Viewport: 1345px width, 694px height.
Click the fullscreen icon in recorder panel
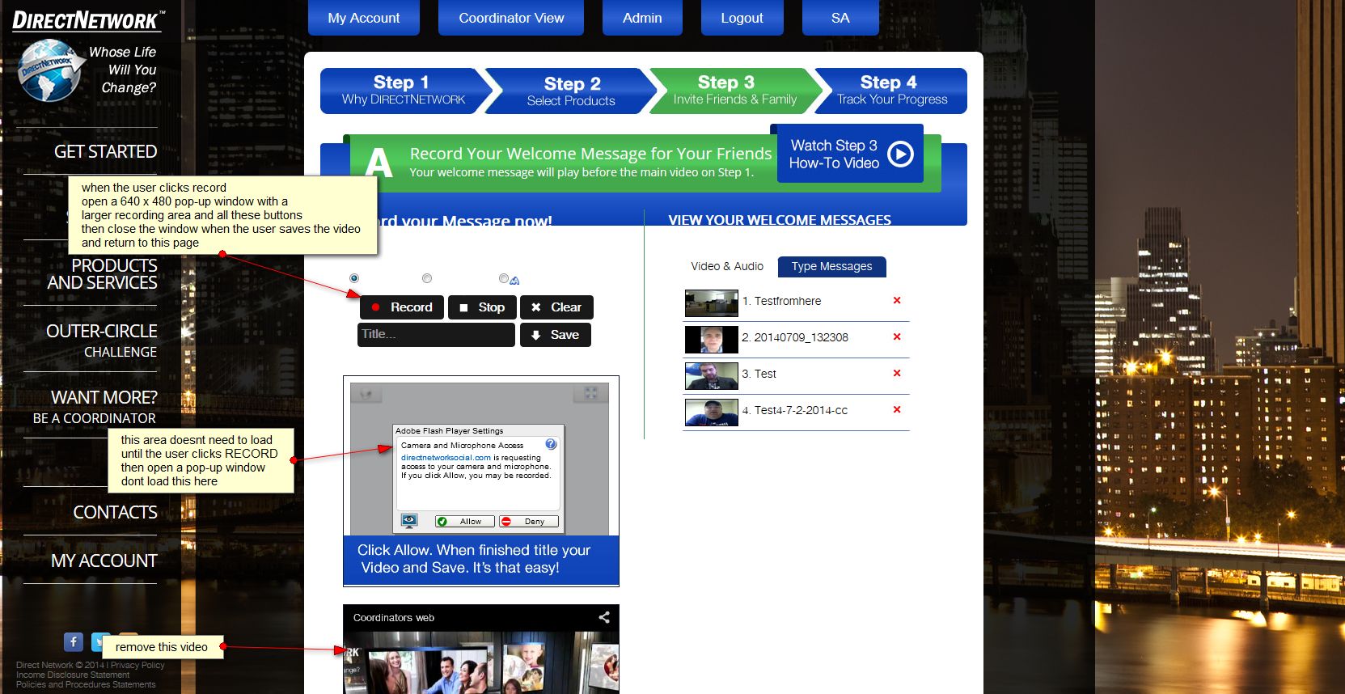click(591, 393)
